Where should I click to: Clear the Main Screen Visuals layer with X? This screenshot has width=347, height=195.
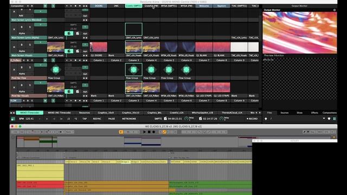click(x=14, y=47)
